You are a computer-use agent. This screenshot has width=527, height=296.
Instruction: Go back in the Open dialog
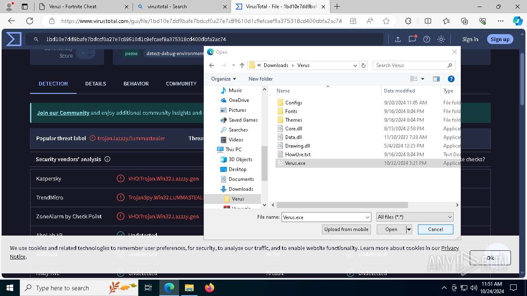tap(212, 65)
